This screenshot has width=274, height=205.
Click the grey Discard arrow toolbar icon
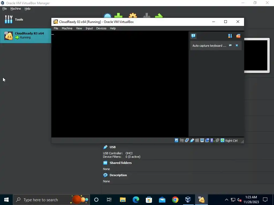(x=147, y=15)
